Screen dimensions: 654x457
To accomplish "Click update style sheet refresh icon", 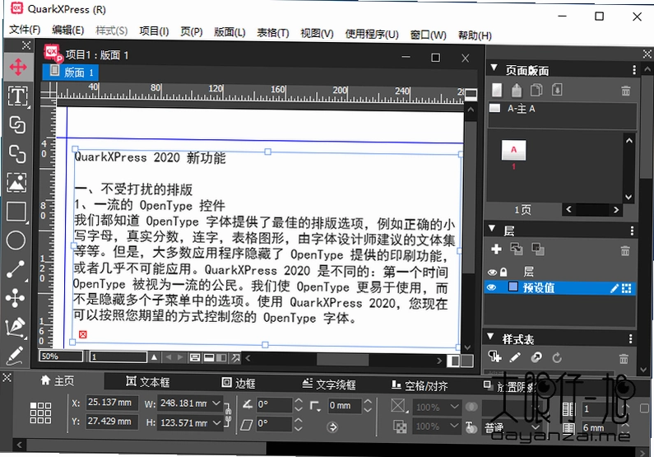I will (x=557, y=357).
